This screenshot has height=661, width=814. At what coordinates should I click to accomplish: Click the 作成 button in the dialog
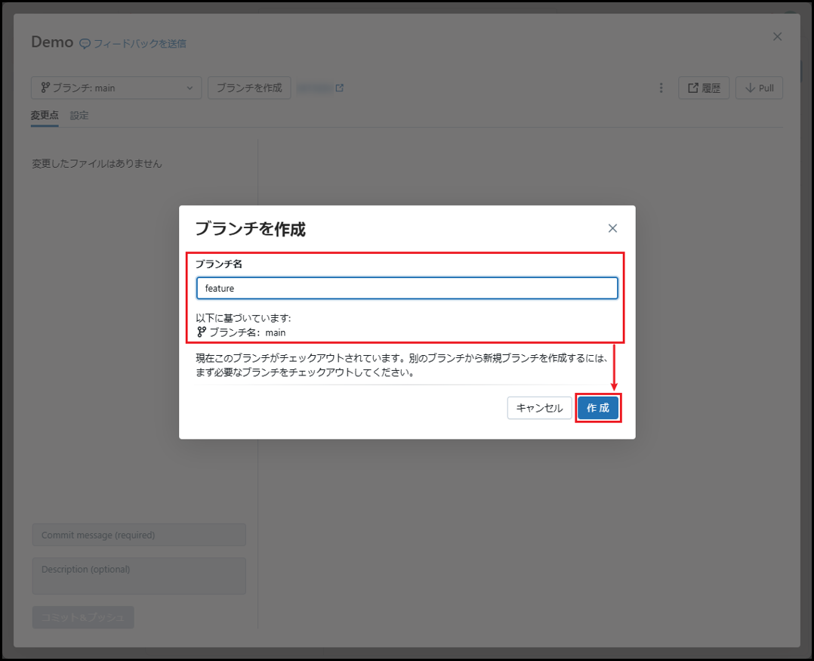tap(598, 408)
